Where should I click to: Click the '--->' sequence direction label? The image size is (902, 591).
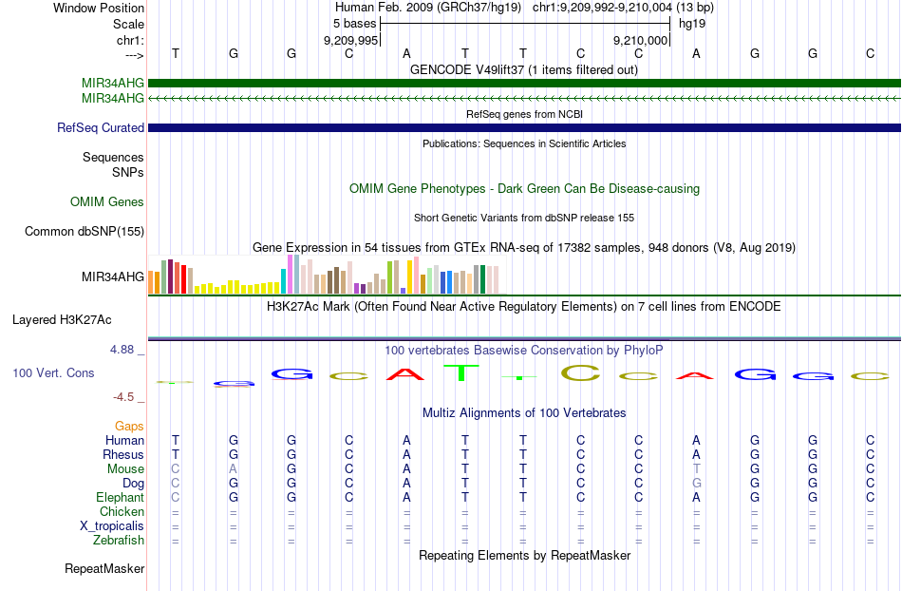point(135,55)
